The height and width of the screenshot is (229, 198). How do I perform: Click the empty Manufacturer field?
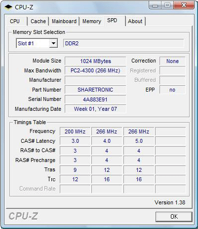click(95, 80)
